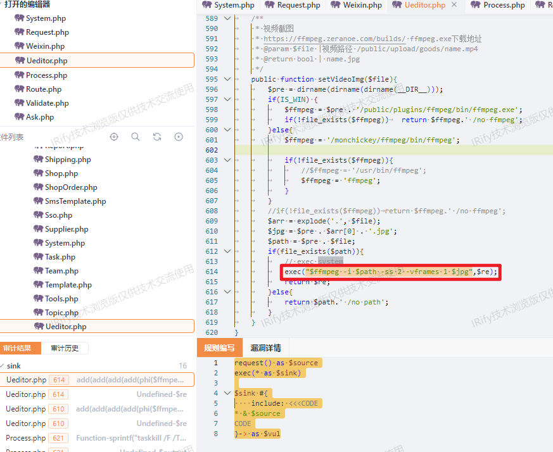553x452 pixels.
Task: Close the Ueditor.php editor tab
Action: [x=454, y=4]
